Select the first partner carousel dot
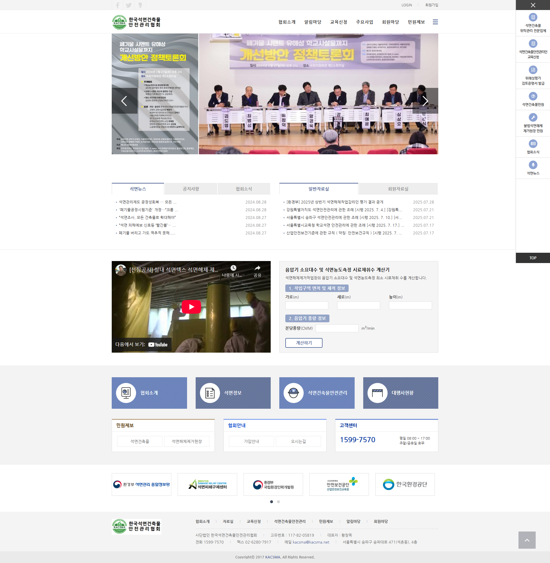550x563 pixels. coord(271,502)
